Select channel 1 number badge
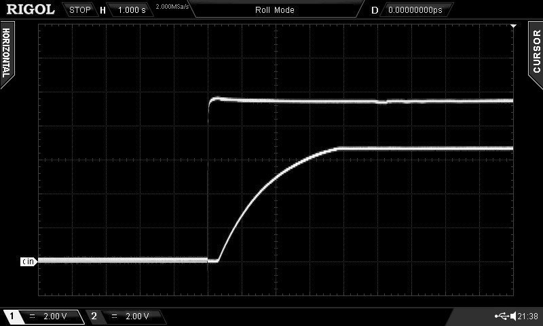 [12, 316]
